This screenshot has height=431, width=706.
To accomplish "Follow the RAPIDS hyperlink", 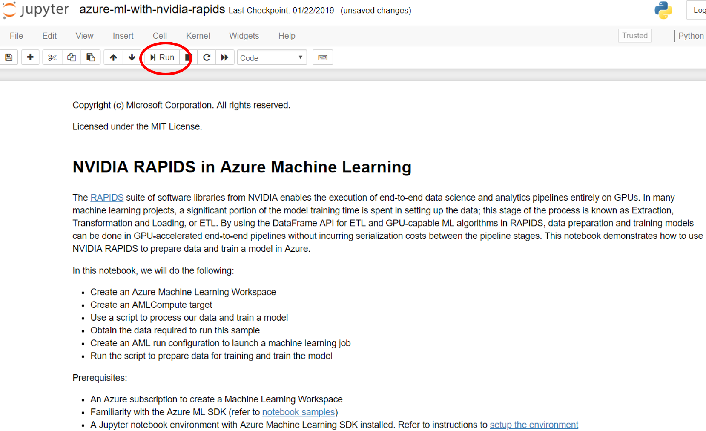I will click(x=107, y=198).
